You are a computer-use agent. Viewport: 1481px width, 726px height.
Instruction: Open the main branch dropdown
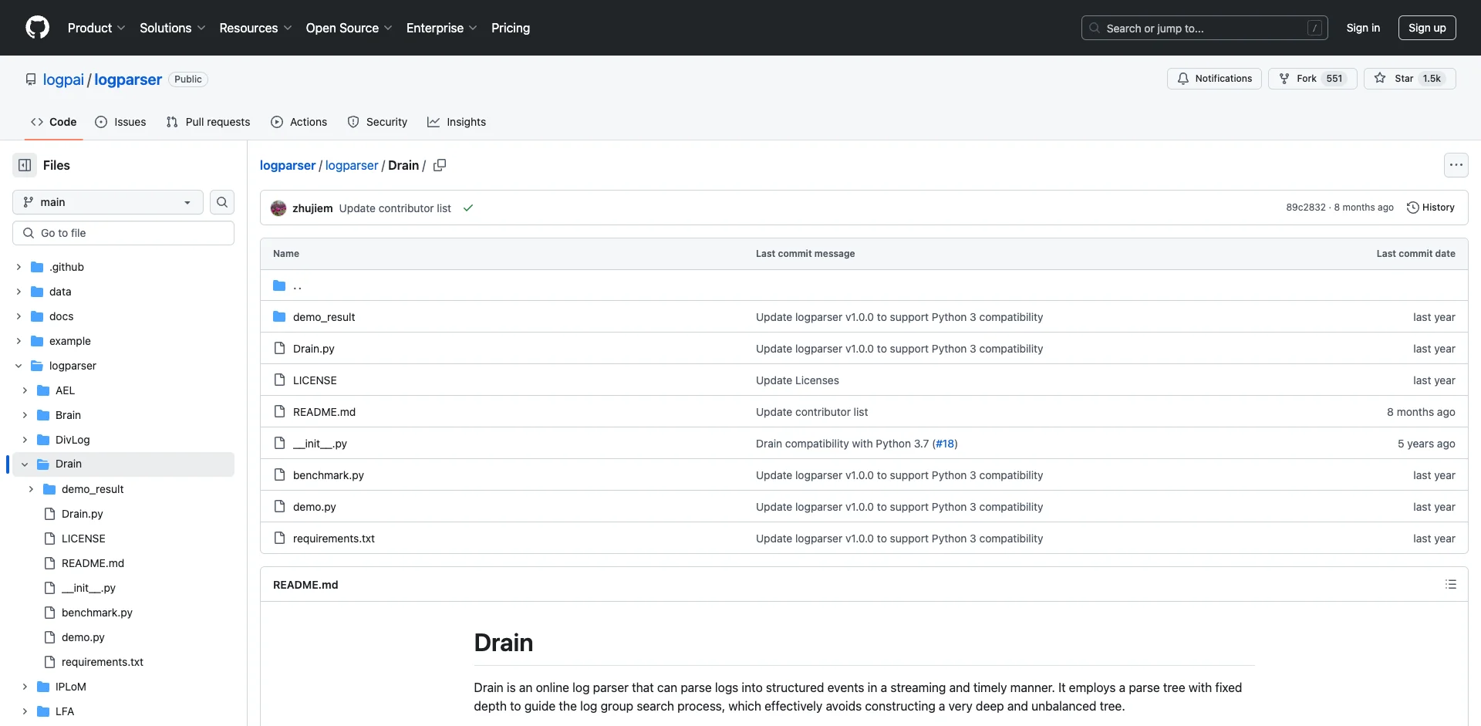(108, 202)
